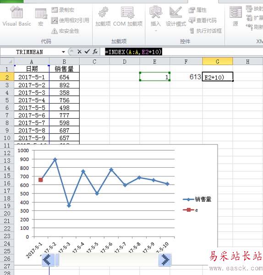This screenshot has width=263, height=275.
Task: Click cell containing 2017-5-7
Action: [32, 122]
